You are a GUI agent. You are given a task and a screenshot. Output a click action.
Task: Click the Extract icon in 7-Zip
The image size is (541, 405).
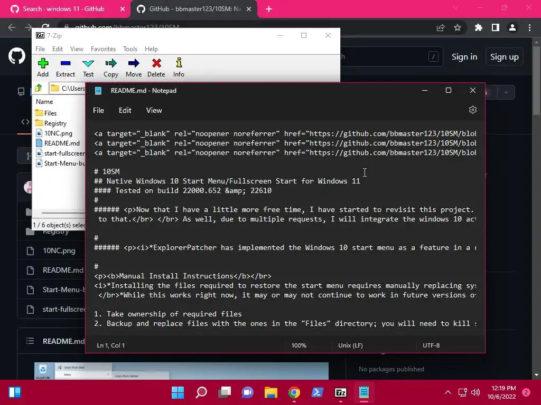[65, 67]
